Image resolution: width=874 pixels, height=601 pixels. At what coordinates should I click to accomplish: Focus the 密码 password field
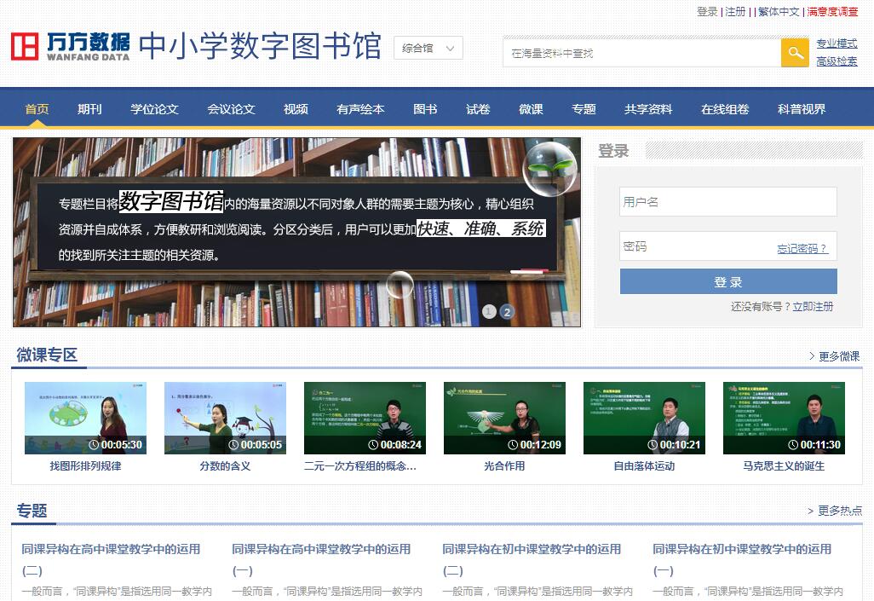(x=694, y=246)
